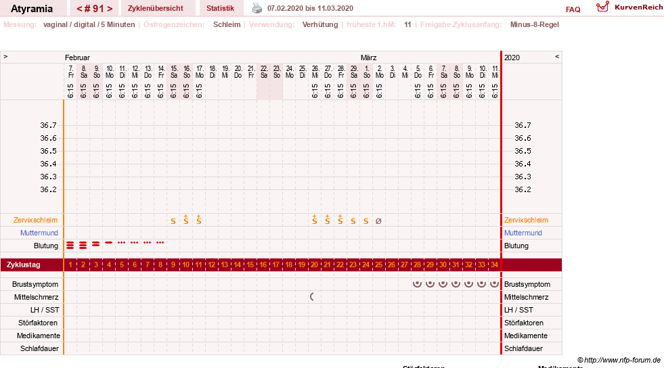Open the Statistik tab

(220, 8)
